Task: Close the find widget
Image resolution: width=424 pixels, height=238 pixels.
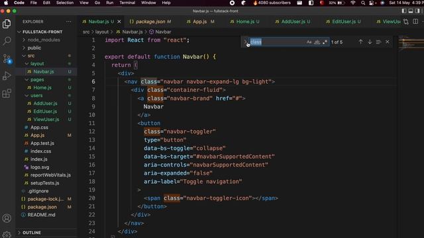Action: pos(388,42)
